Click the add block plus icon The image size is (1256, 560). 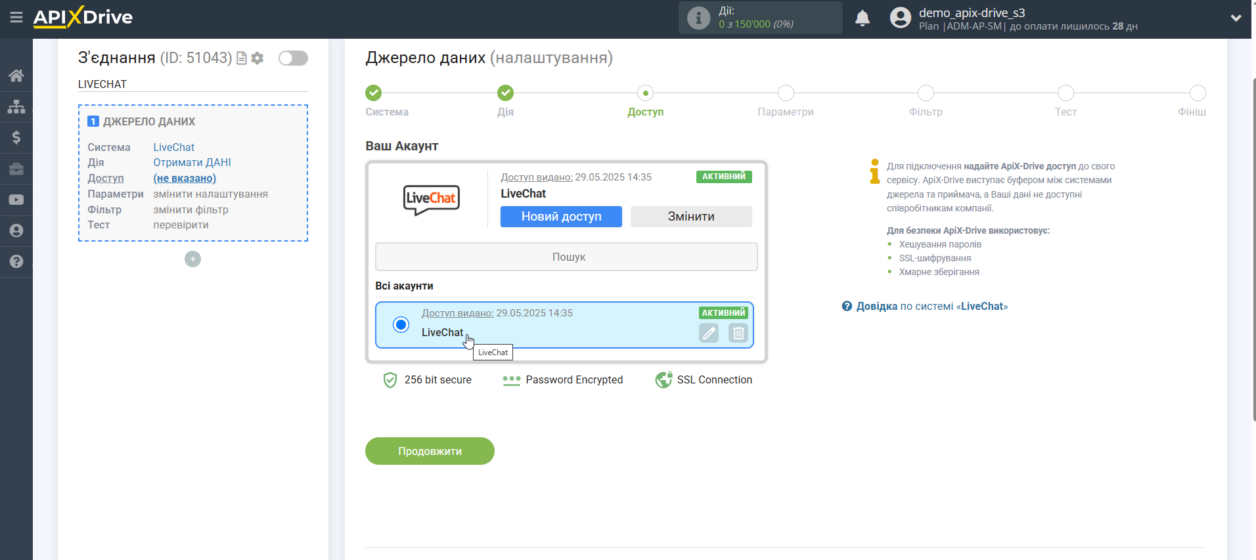coord(192,259)
